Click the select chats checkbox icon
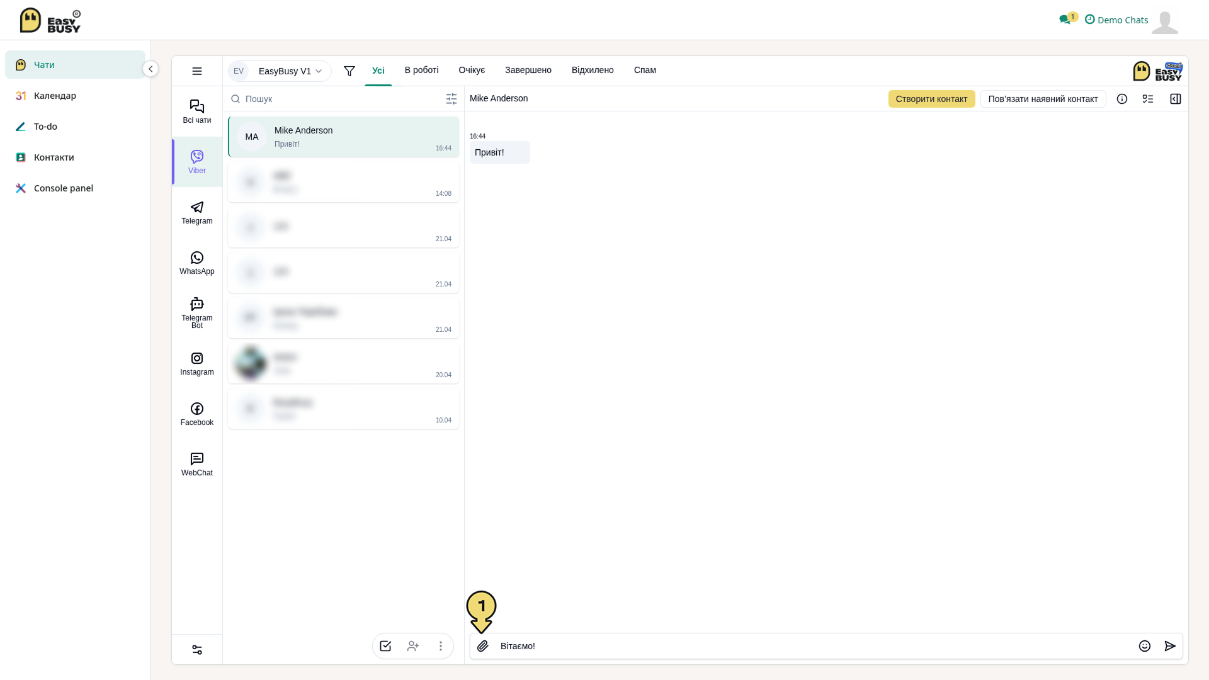Screen dimensions: 1209x680 click(x=385, y=646)
